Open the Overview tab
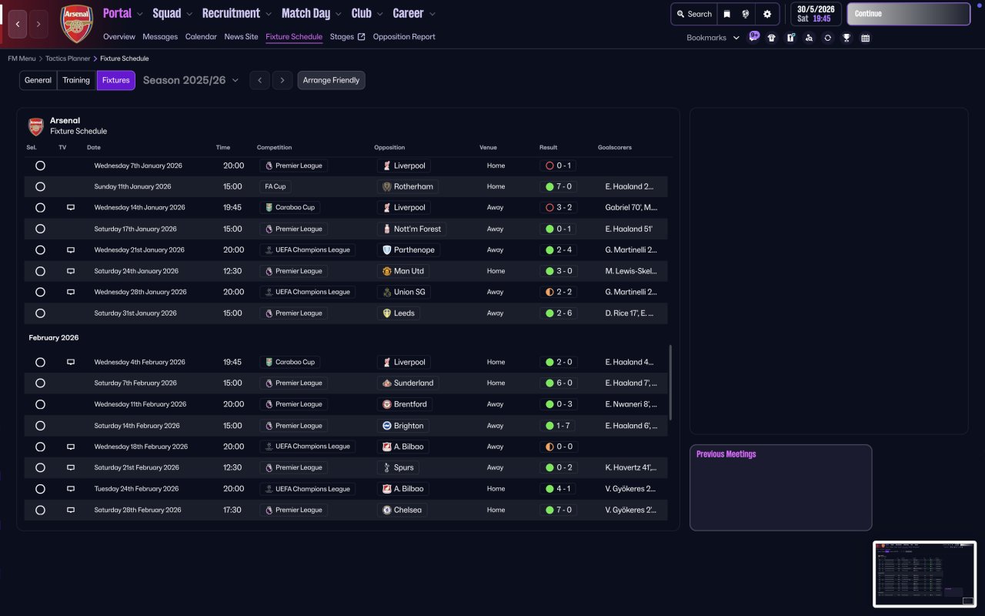Viewport: 985px width, 616px height. pyautogui.click(x=119, y=37)
